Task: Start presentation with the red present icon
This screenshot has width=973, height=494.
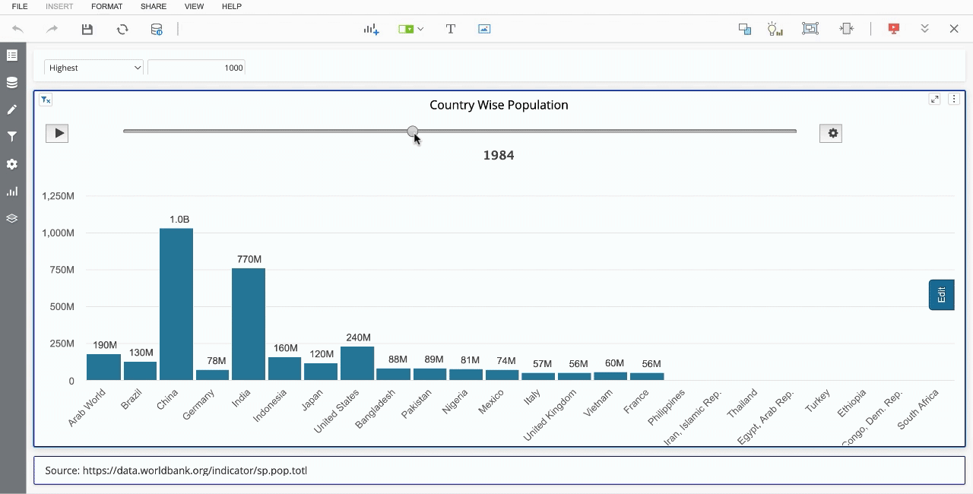Action: tap(894, 28)
